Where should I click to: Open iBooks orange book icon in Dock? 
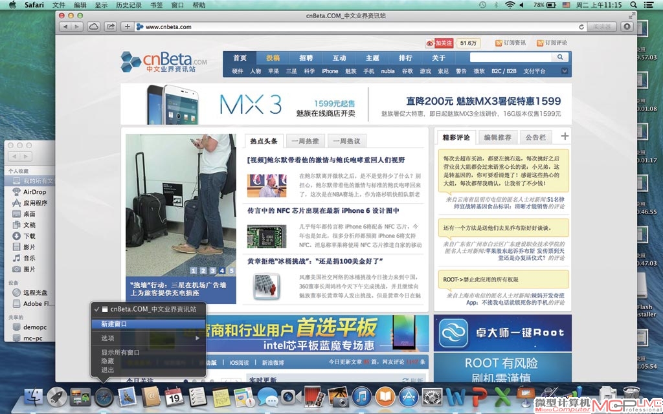[x=385, y=397]
